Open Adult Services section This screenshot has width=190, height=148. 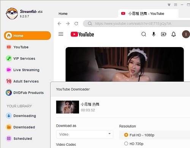pyautogui.click(x=22, y=81)
